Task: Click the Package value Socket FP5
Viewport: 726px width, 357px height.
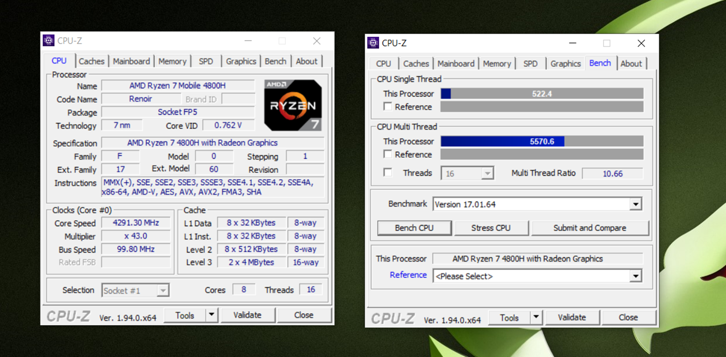Action: [x=178, y=112]
